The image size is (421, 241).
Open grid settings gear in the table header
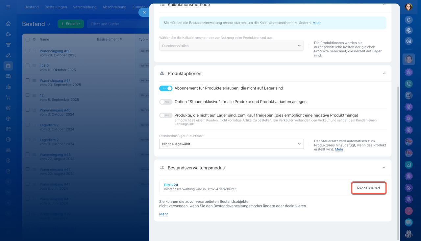(x=34, y=40)
